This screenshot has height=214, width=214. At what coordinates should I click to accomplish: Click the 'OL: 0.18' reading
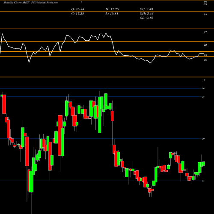(146, 18)
